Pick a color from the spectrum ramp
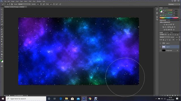The image size is (181, 101). (x=169, y=18)
